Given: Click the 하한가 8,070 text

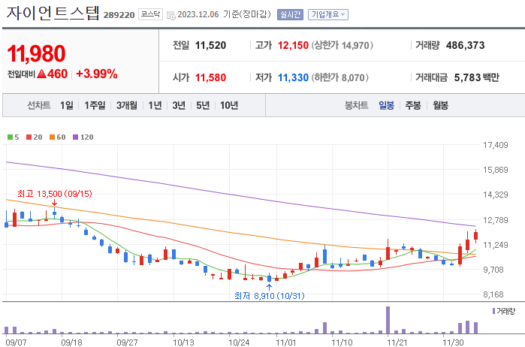Looking at the screenshot, I should [x=339, y=77].
